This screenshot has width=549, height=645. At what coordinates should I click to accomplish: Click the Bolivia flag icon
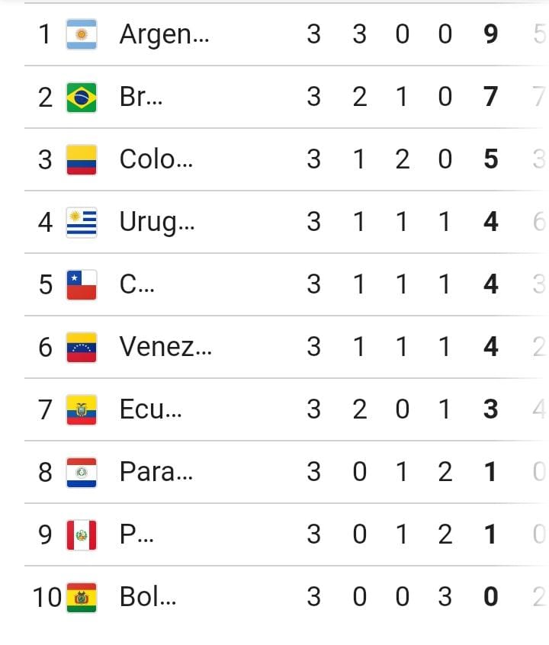pos(82,597)
